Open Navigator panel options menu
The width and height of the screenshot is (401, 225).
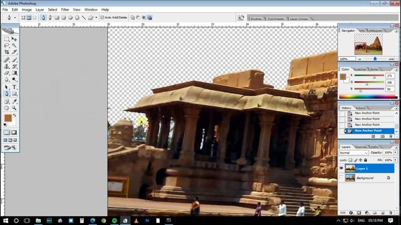point(396,31)
